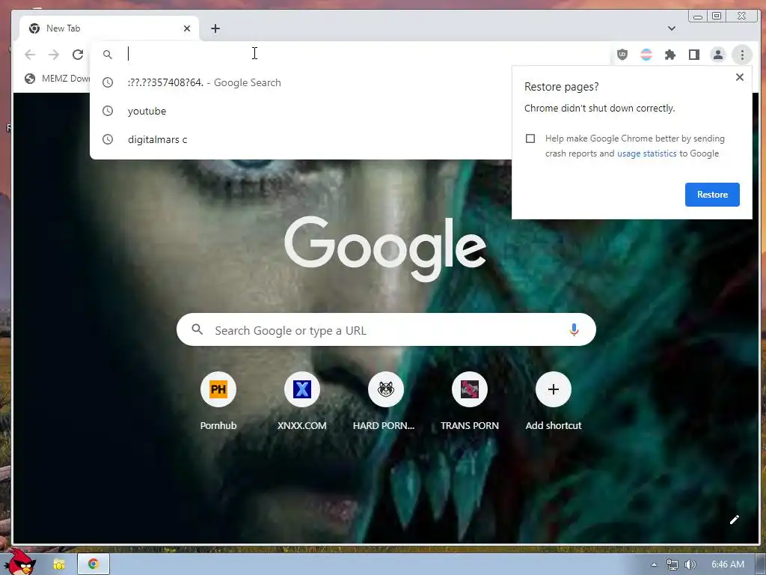Reload the page with the refresh icon
Image resolution: width=766 pixels, height=575 pixels.
click(78, 54)
